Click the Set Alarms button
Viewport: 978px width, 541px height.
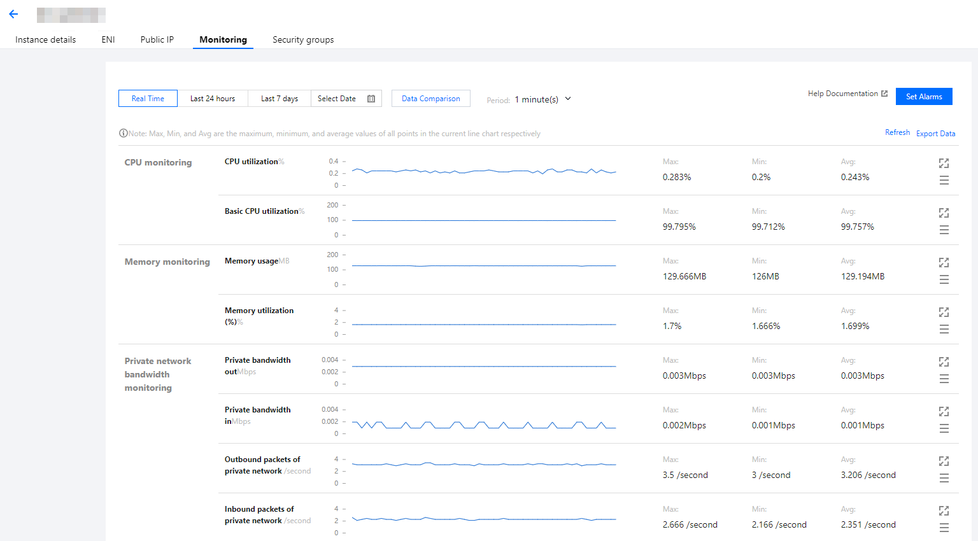pos(924,97)
